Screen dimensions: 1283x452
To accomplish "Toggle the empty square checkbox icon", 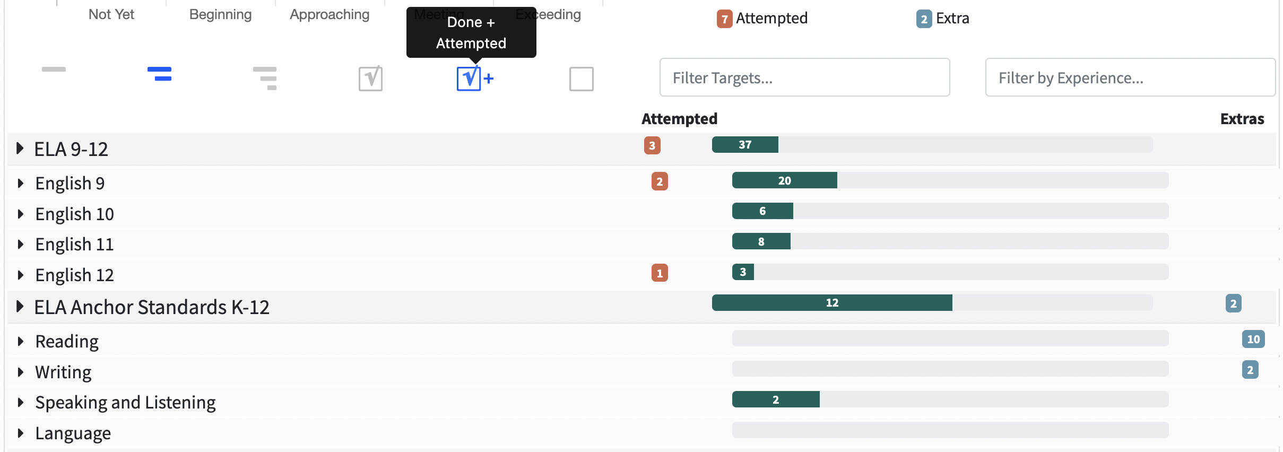I will (x=581, y=79).
